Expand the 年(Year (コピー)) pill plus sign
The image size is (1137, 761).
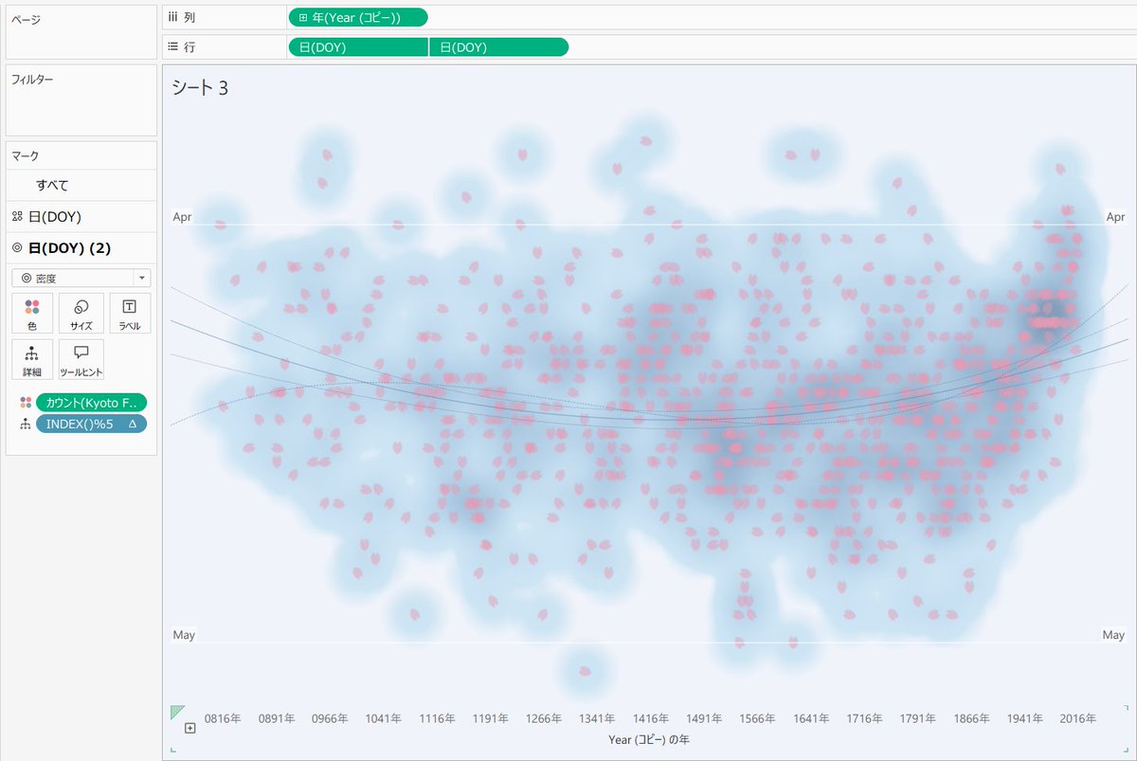coord(302,17)
